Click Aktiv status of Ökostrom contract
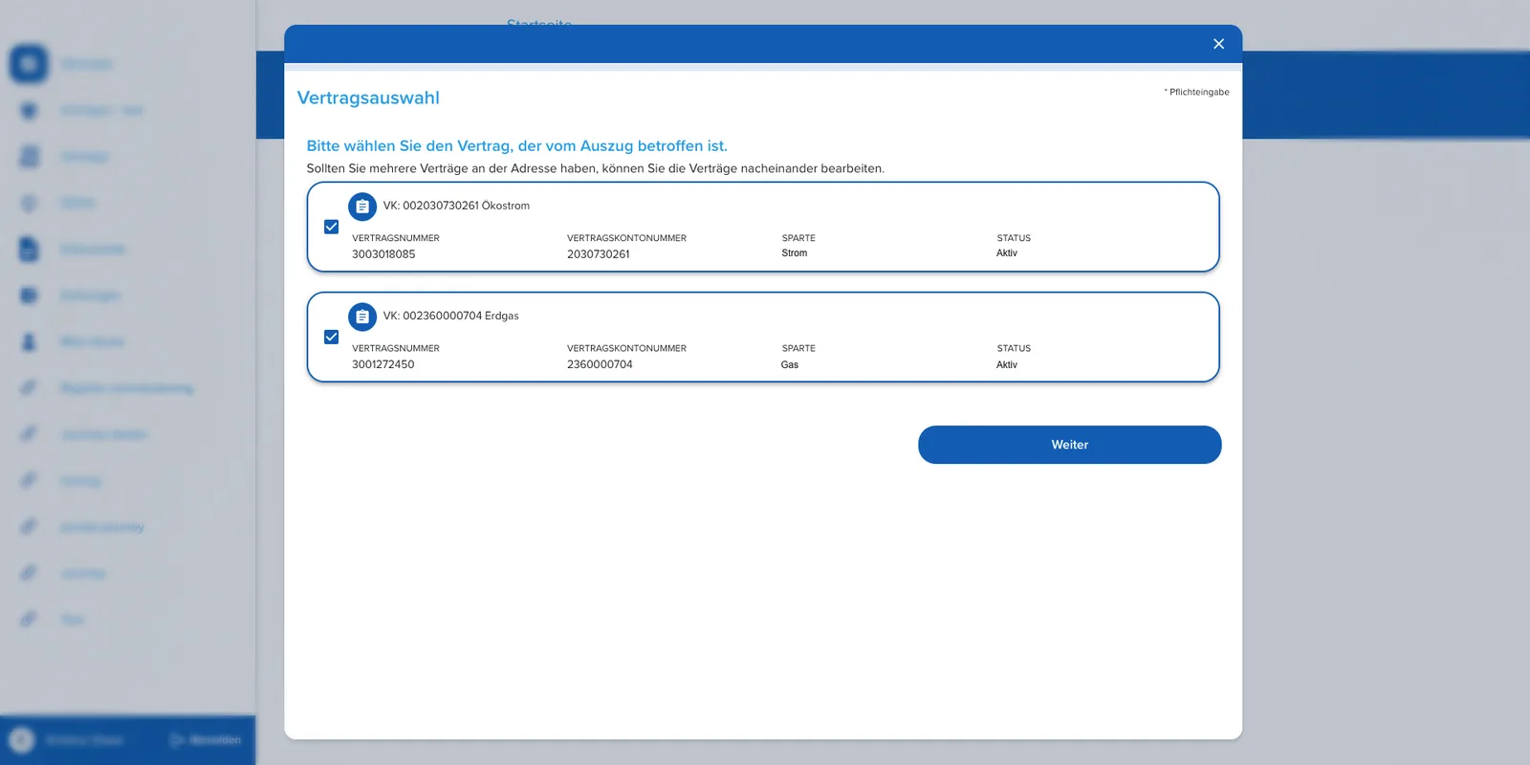Image resolution: width=1530 pixels, height=765 pixels. click(x=1007, y=253)
